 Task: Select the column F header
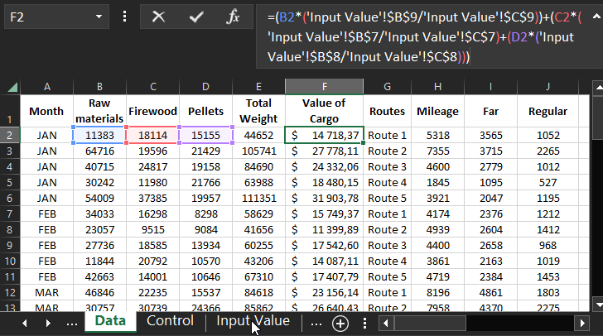click(324, 87)
